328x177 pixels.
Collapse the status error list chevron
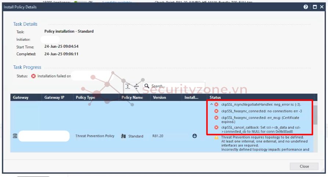pos(212,104)
